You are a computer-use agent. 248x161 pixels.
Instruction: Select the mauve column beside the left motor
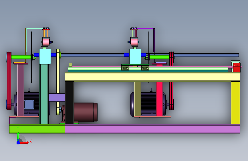click(x=21, y=90)
